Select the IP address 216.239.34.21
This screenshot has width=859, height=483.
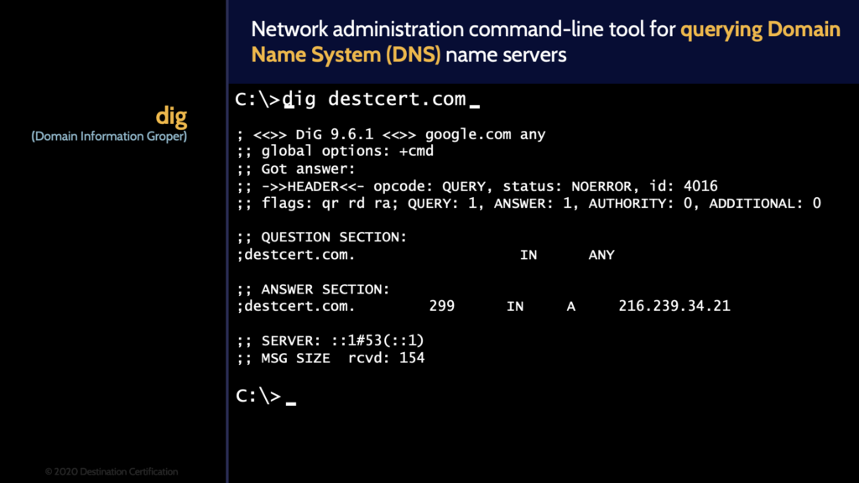click(675, 306)
